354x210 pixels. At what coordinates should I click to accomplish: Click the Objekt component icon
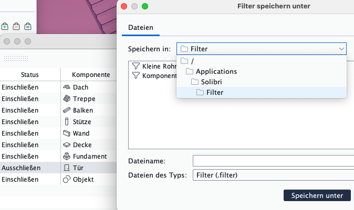tap(67, 180)
